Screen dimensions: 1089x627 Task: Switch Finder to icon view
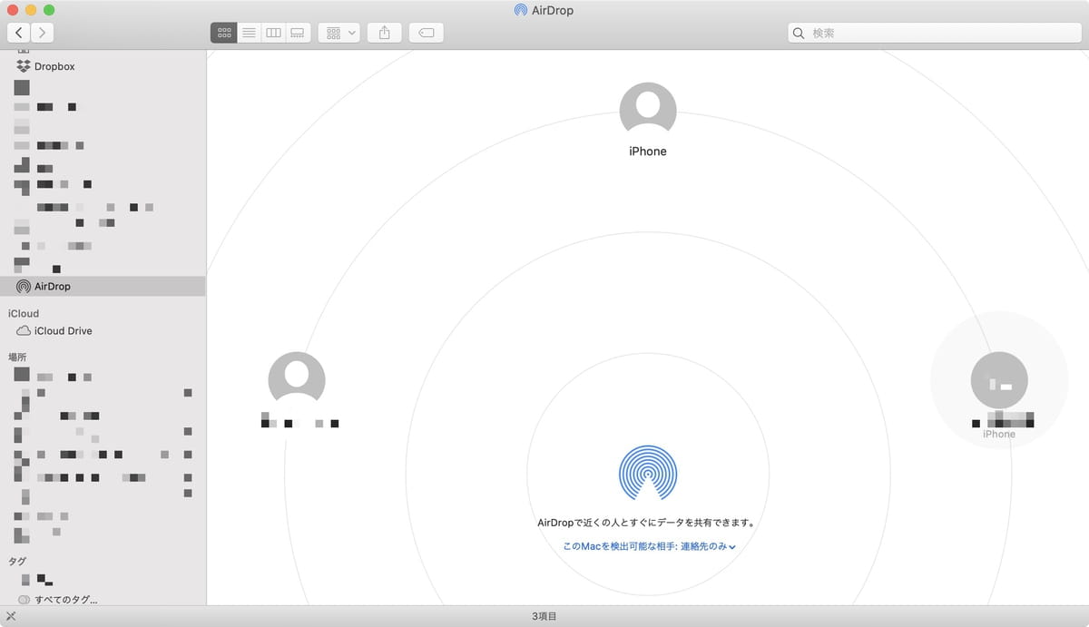point(223,33)
